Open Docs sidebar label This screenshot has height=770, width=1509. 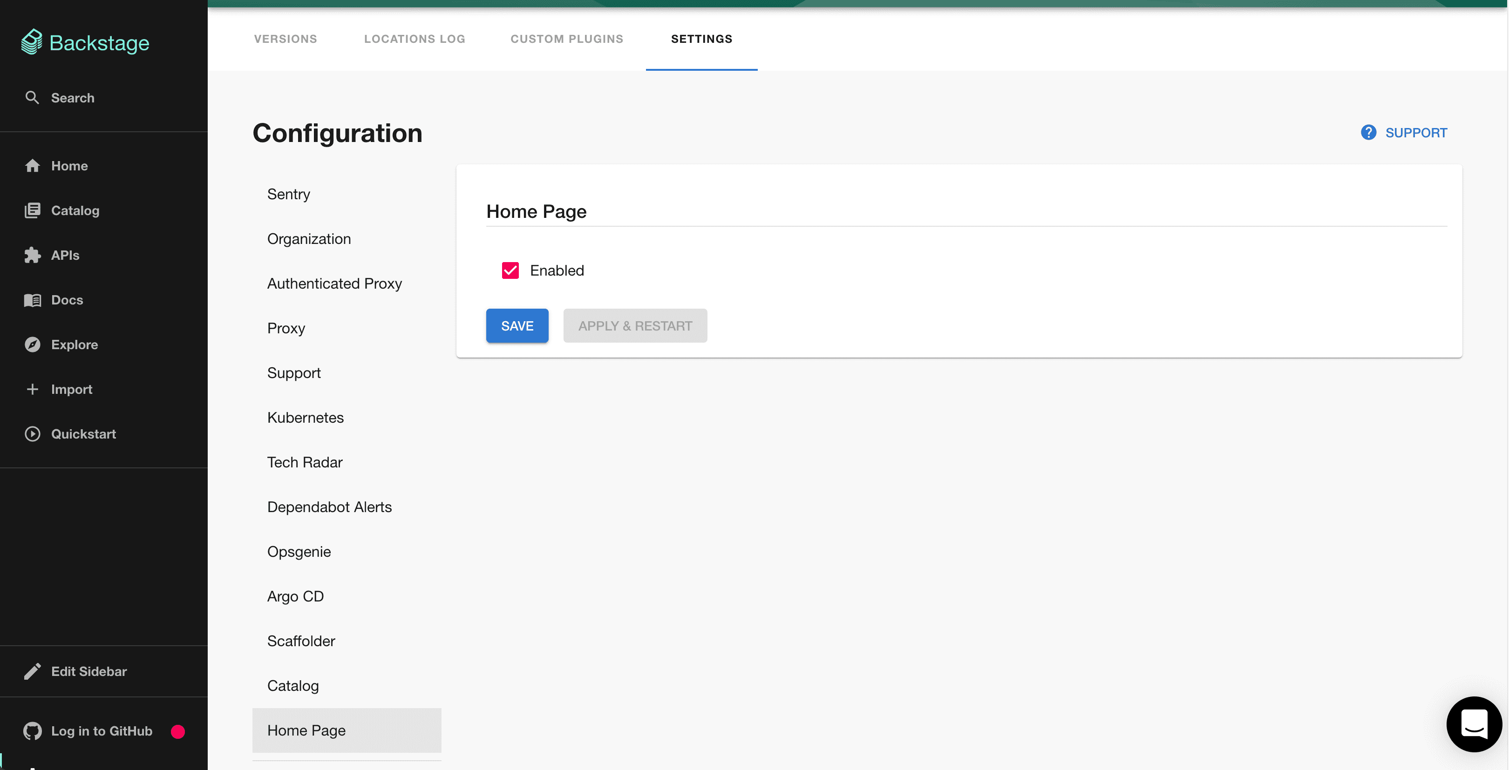(67, 300)
